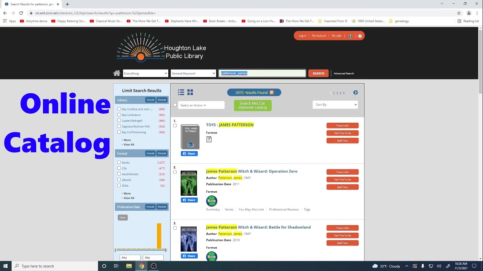Open new browser tab
Viewport: 483px width, 271px height.
tap(67, 4)
